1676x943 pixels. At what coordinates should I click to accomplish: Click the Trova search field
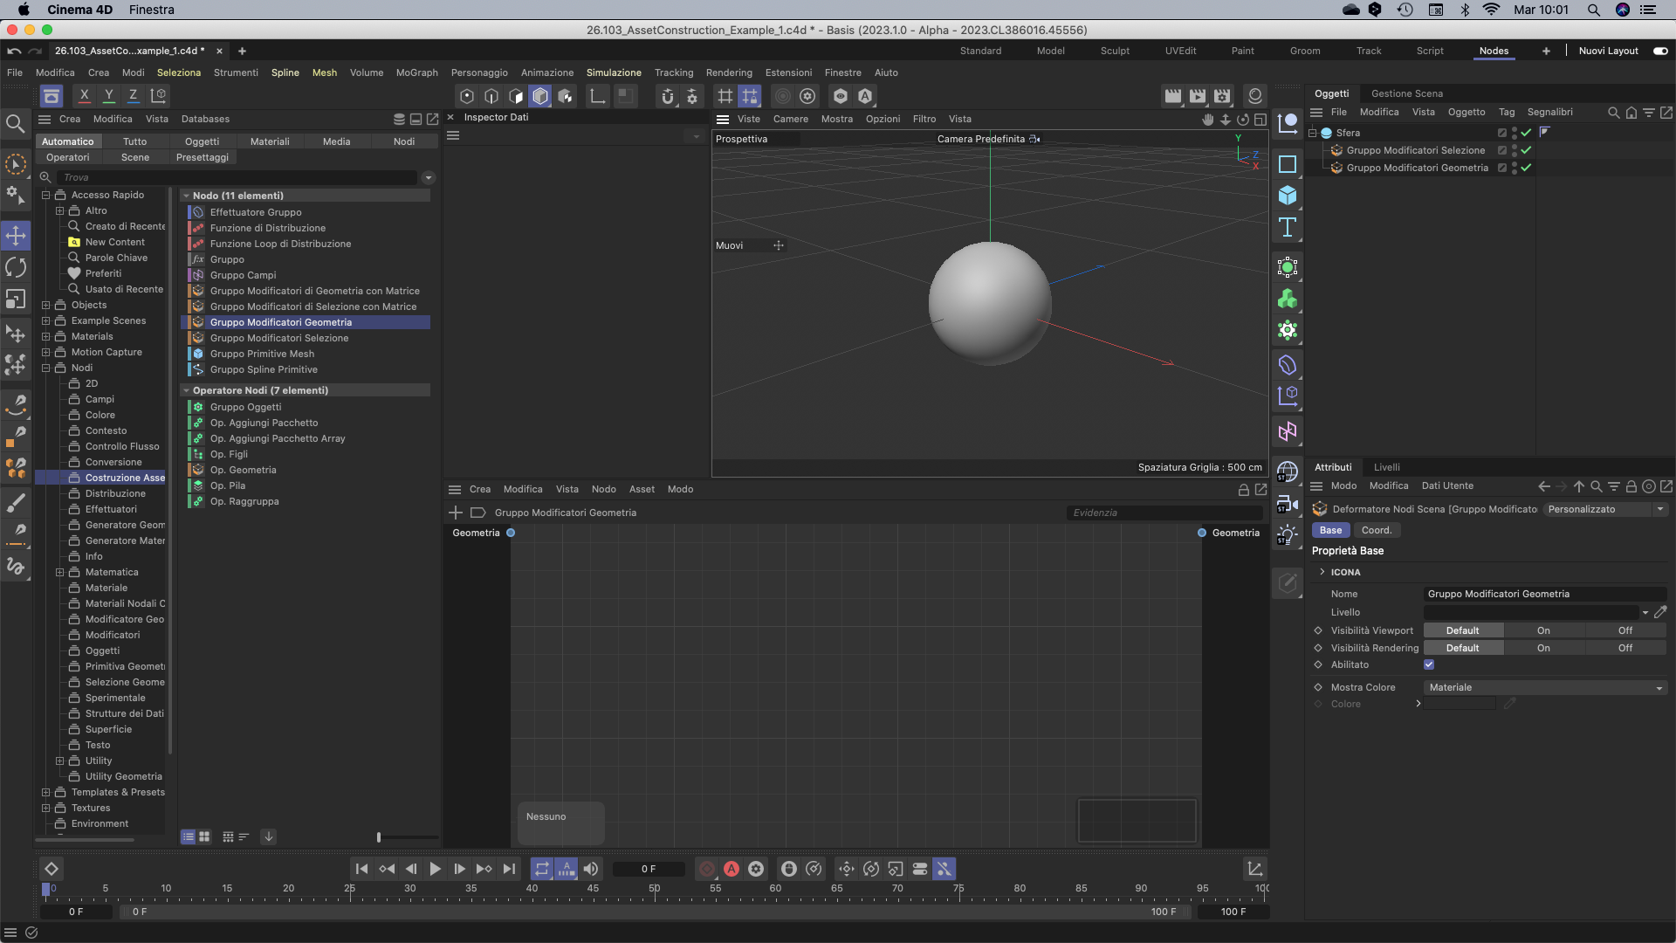[237, 177]
